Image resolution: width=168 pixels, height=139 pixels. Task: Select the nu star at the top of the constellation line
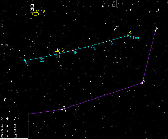pos(155,31)
